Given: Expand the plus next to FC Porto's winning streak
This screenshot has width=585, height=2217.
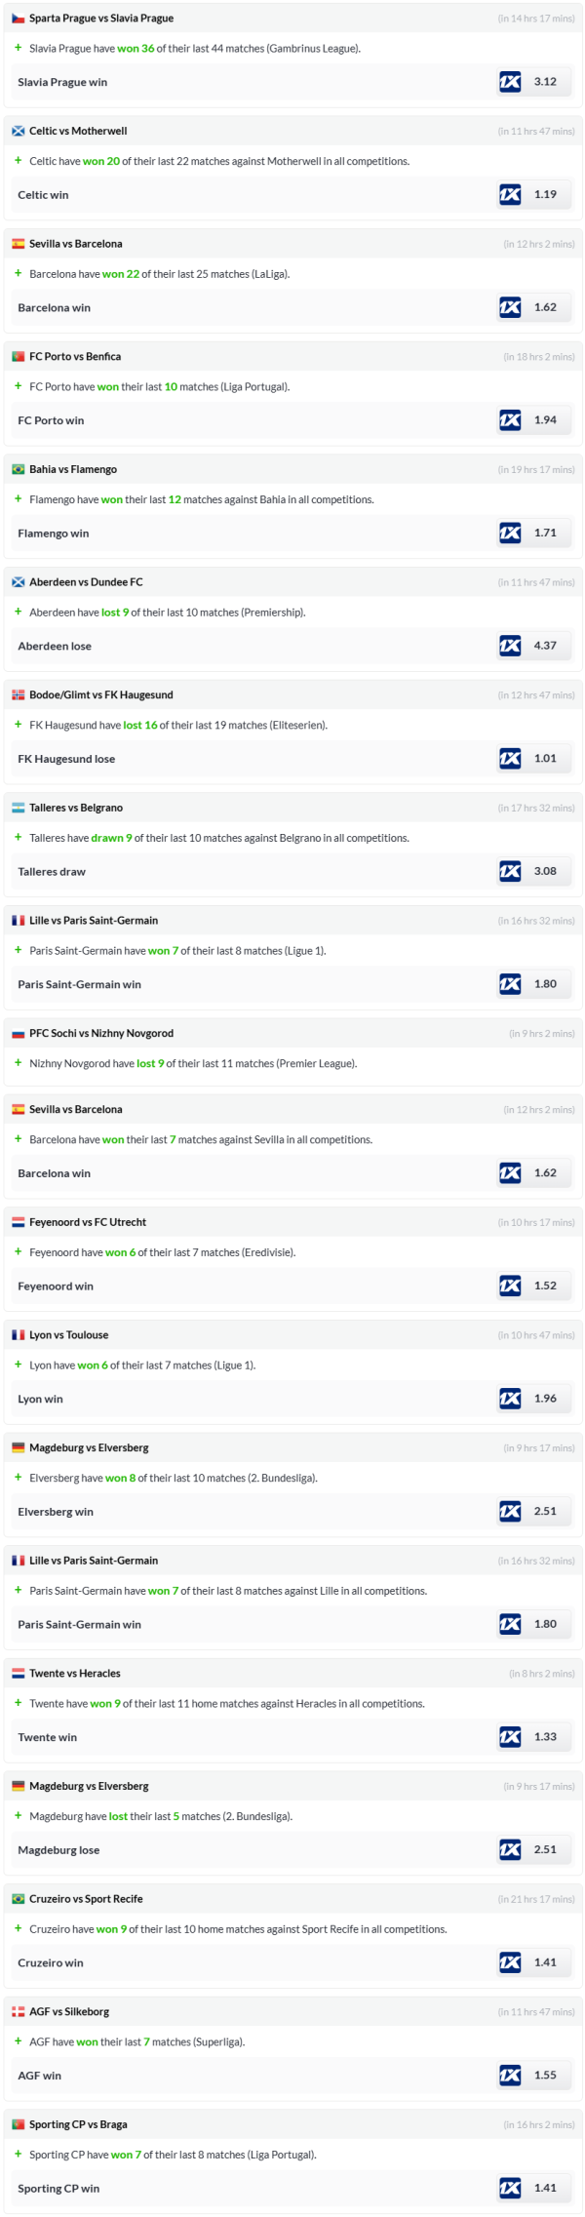Looking at the screenshot, I should tap(18, 386).
